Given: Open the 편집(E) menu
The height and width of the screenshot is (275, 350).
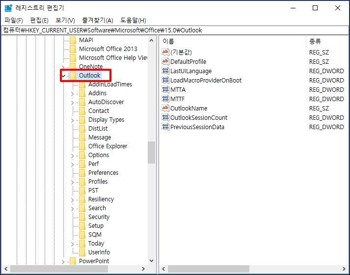Looking at the screenshot, I should [x=39, y=20].
